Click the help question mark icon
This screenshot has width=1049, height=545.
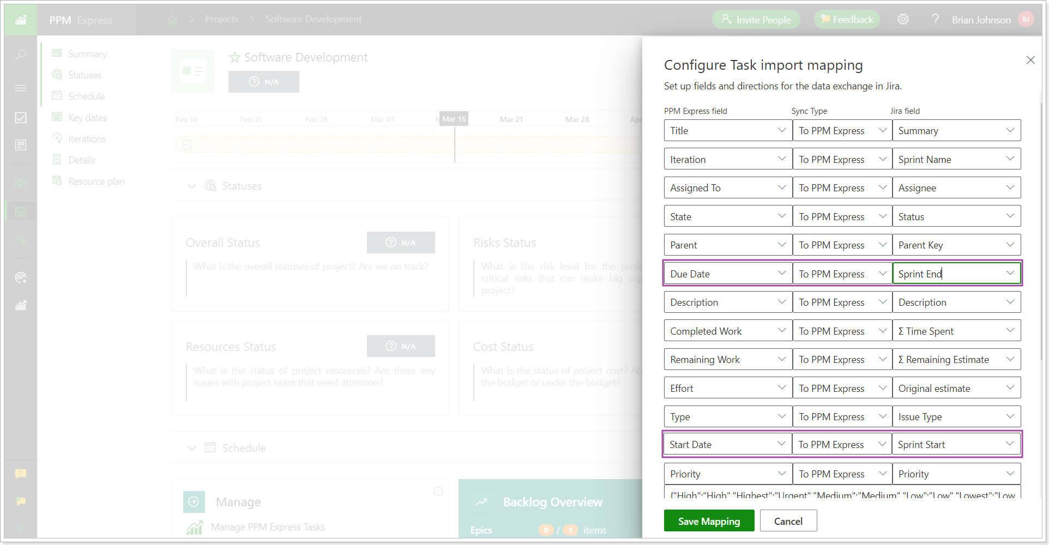(x=936, y=19)
